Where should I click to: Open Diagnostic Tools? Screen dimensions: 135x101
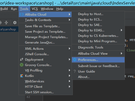[x=98, y=47]
